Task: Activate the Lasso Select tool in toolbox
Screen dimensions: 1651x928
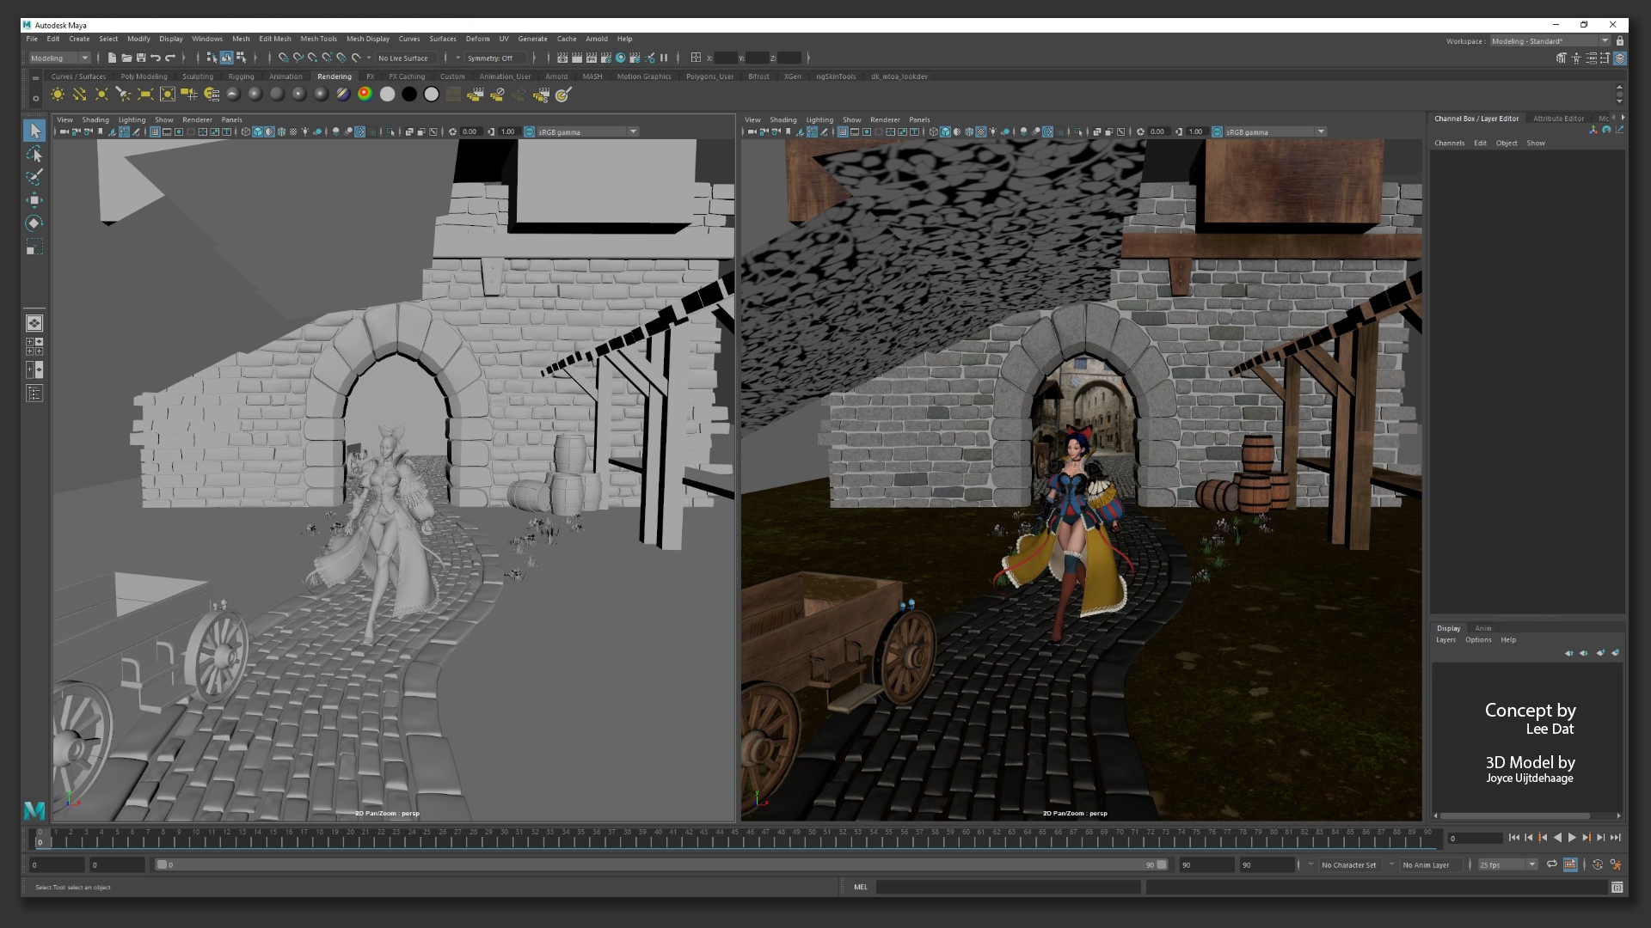Action: (x=34, y=154)
